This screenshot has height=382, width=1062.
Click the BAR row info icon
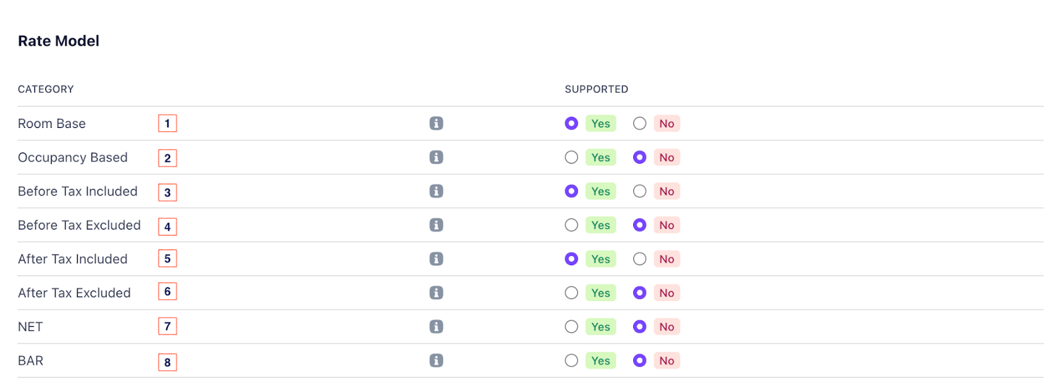(x=436, y=360)
